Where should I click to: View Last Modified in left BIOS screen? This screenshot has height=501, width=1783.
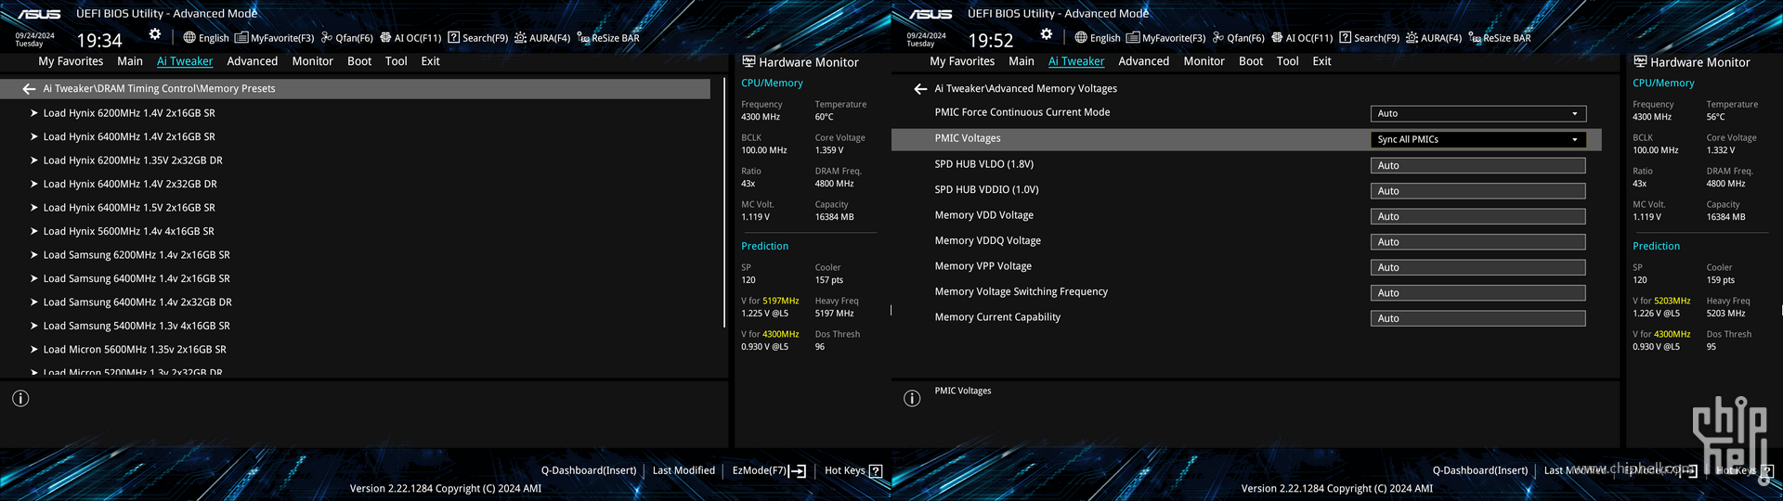pyautogui.click(x=683, y=470)
